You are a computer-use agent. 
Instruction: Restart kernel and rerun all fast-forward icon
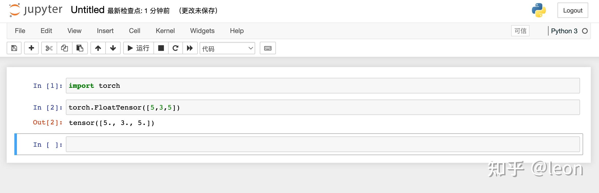190,48
